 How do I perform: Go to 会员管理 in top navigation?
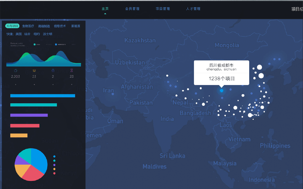pyautogui.click(x=132, y=9)
